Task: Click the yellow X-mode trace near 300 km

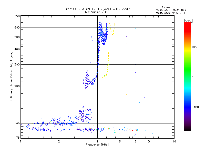Action: coord(108,64)
